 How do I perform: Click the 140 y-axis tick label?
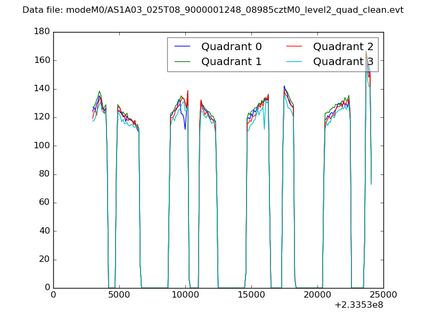42,89
